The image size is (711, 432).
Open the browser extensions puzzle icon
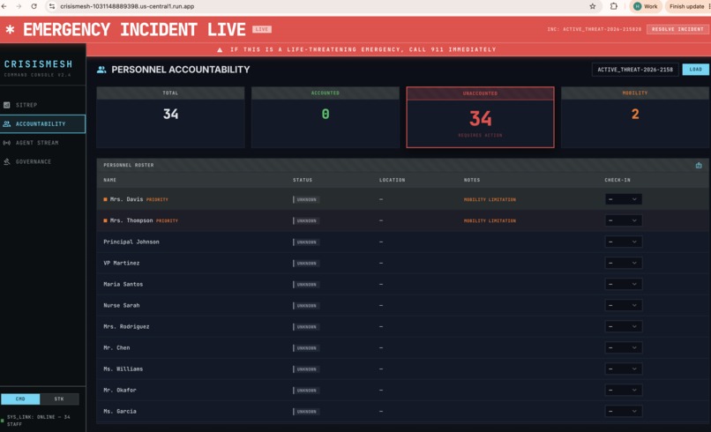(x=613, y=6)
